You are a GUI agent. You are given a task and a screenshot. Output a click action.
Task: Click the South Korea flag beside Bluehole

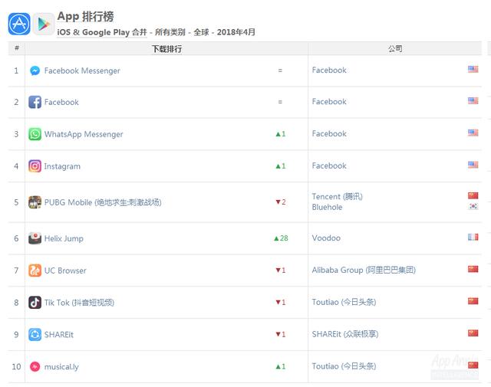(473, 208)
